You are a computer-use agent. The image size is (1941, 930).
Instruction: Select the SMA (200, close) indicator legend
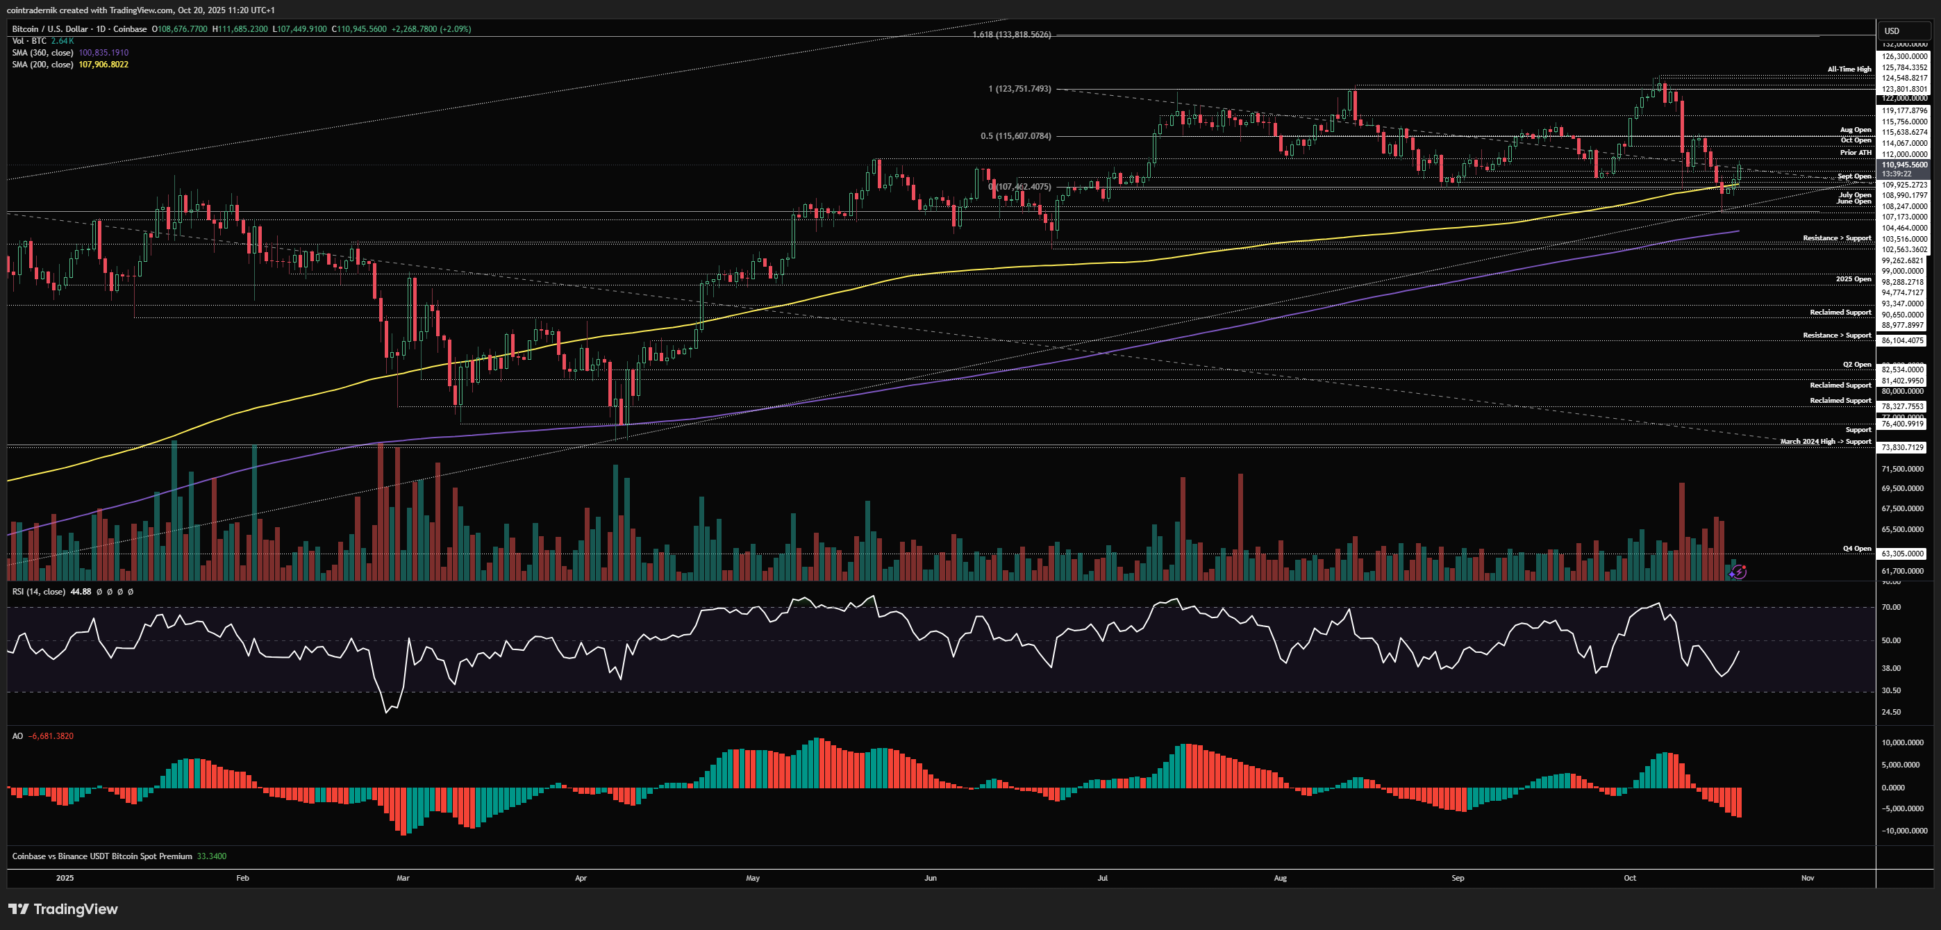tap(43, 65)
